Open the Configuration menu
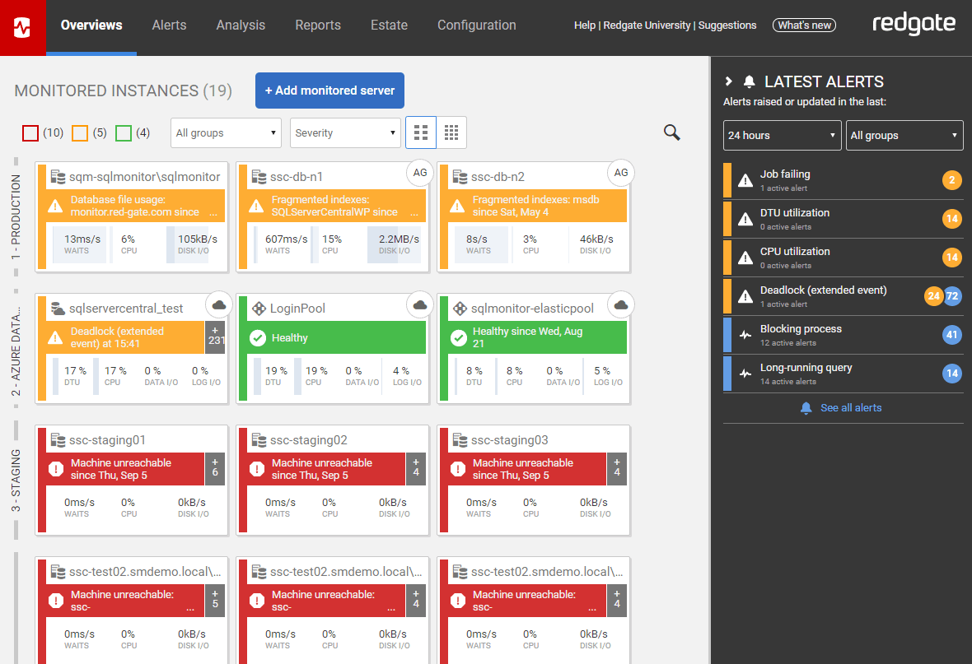This screenshot has height=664, width=972. 476,26
